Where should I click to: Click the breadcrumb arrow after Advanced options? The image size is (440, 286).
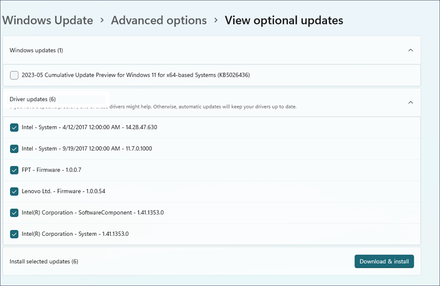[216, 21]
